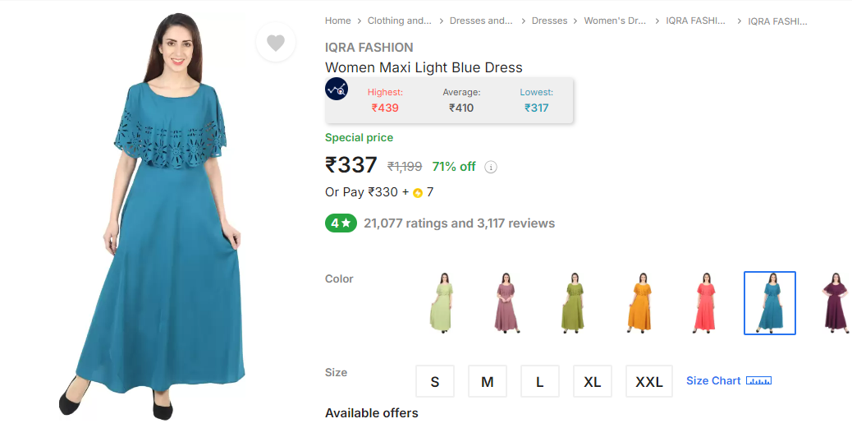Choose size XL

coord(593,381)
